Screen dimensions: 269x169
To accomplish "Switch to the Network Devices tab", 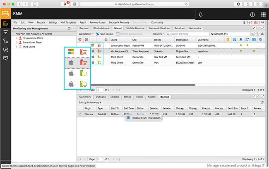I will (159, 28).
